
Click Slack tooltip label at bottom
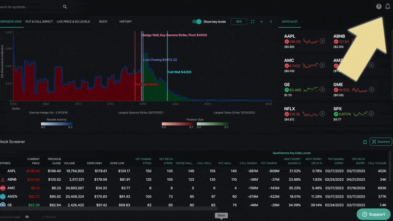pos(221,216)
